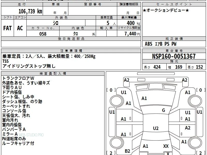Click the アイドリングストップ無し note
Image resolution: width=207 pixels, height=155 pixels.
click(x=29, y=66)
